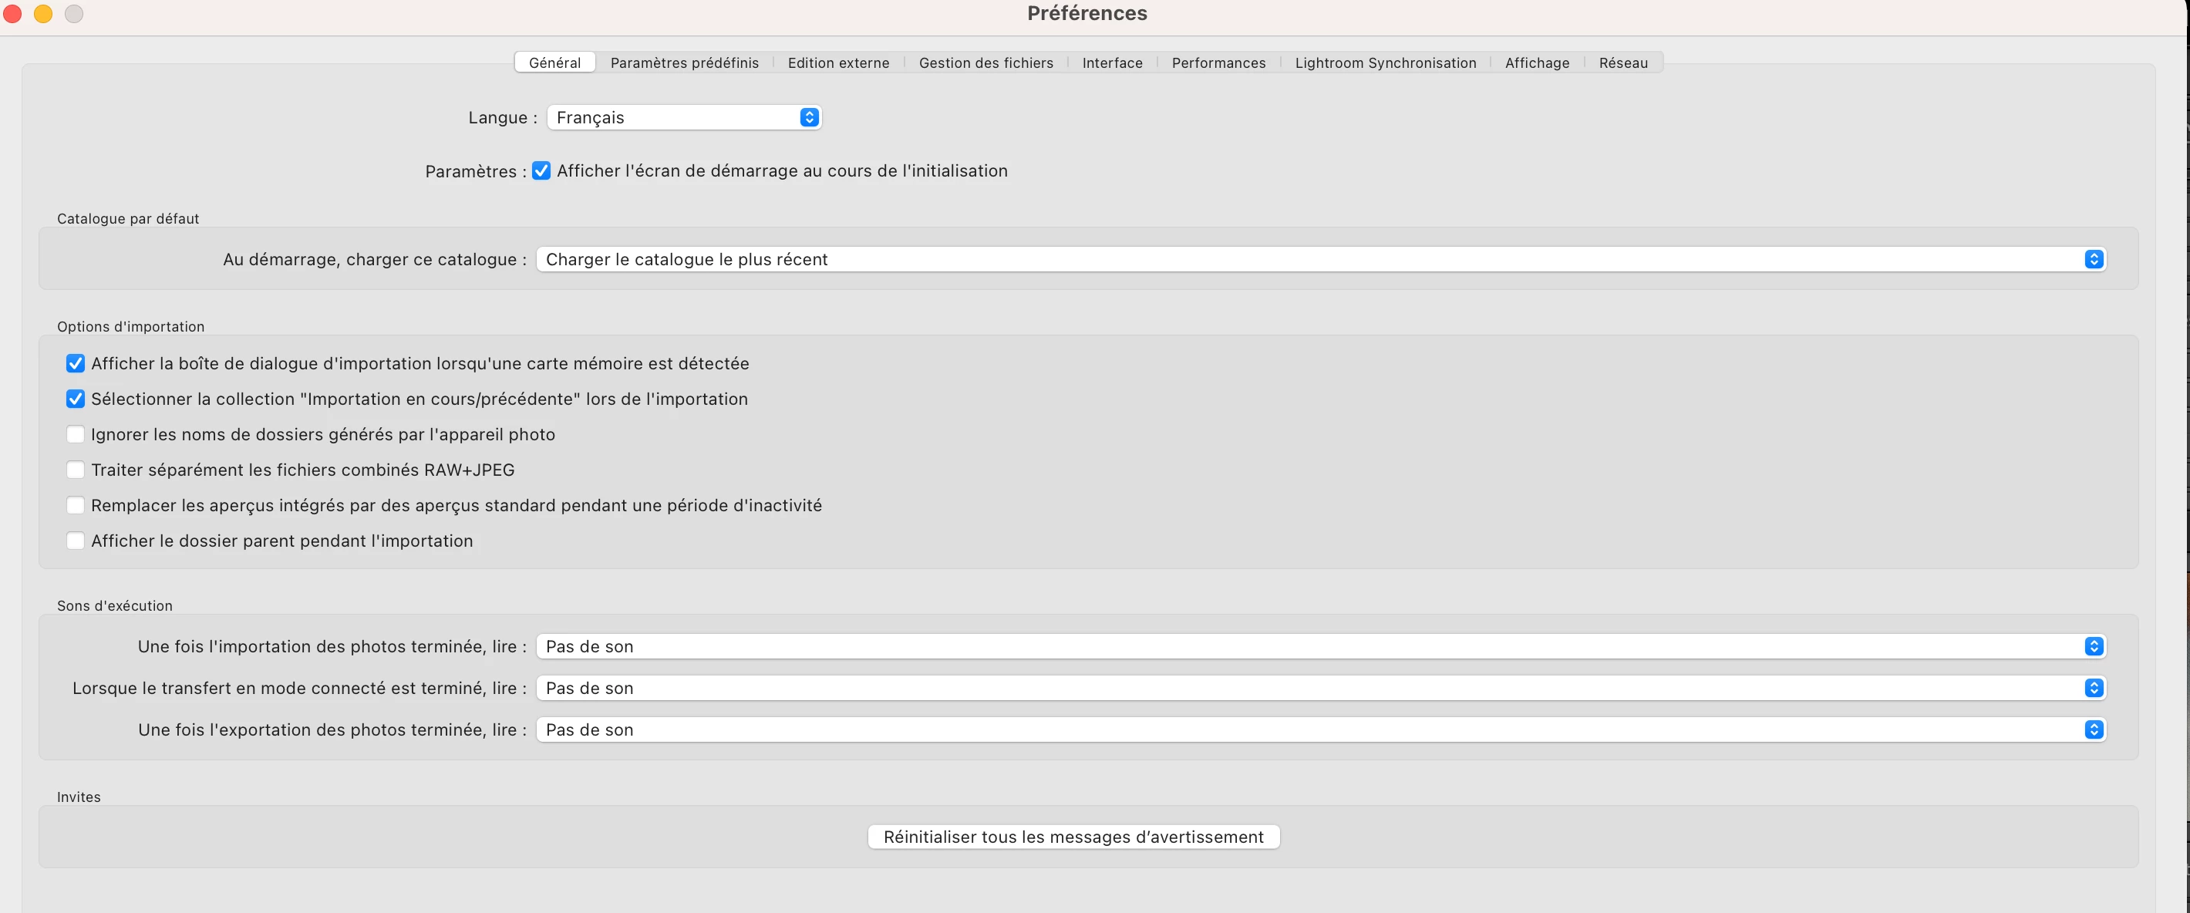Viewport: 2190px width, 913px height.
Task: Go to Gestion des fichiers tab
Action: coord(985,63)
